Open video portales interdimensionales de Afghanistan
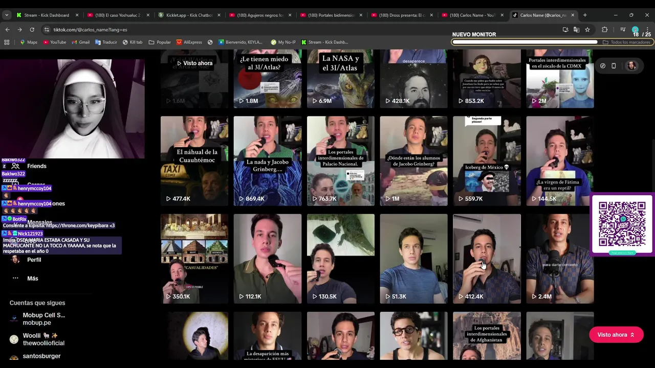Screen dimensions: 655x368 click(487, 336)
